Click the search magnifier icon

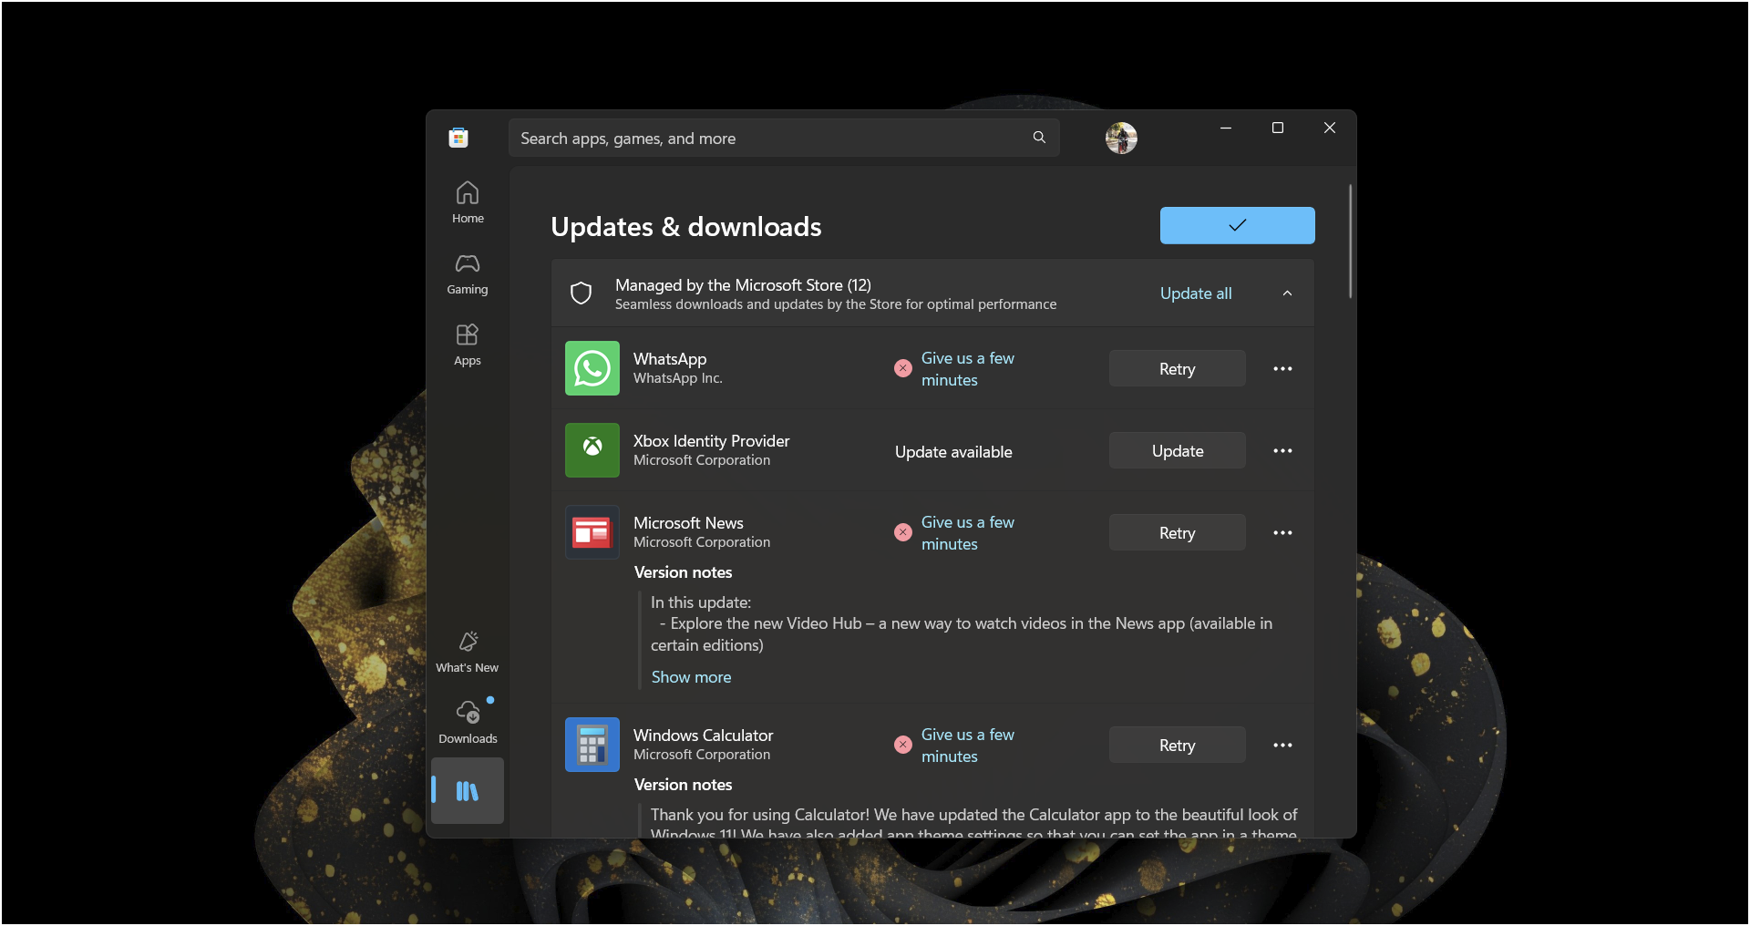(x=1039, y=138)
